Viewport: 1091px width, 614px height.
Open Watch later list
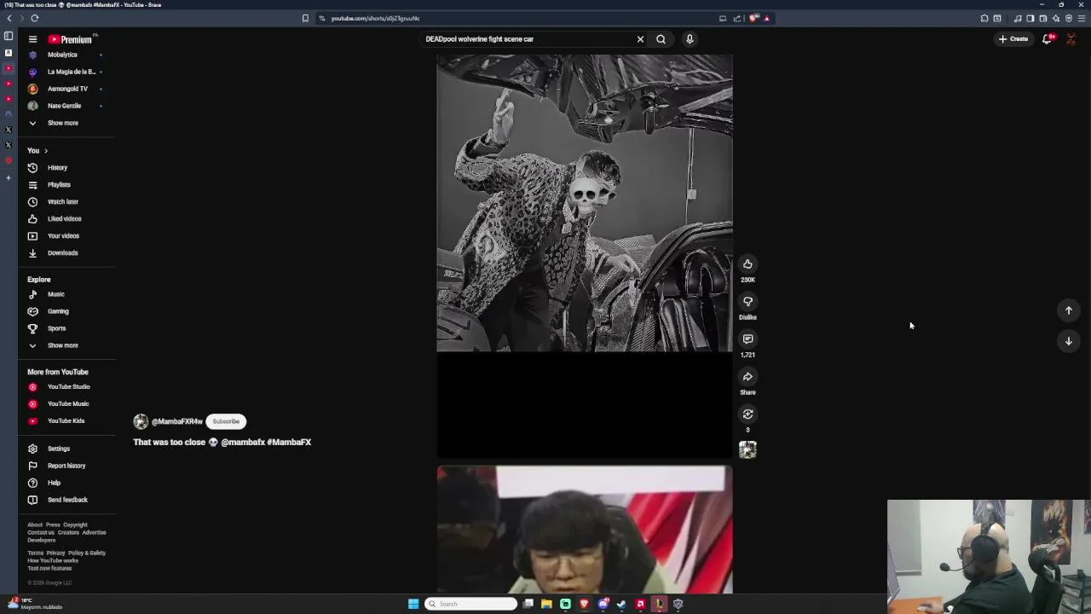click(62, 202)
